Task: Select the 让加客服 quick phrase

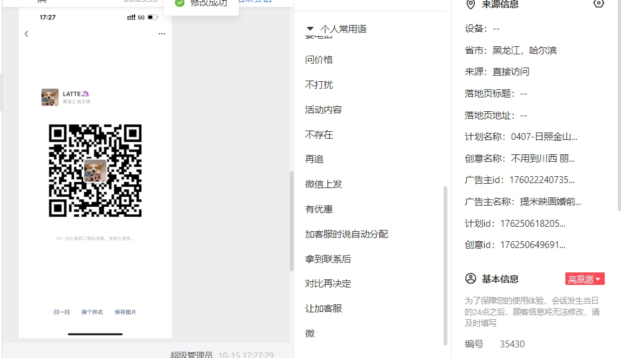Action: [x=323, y=309]
